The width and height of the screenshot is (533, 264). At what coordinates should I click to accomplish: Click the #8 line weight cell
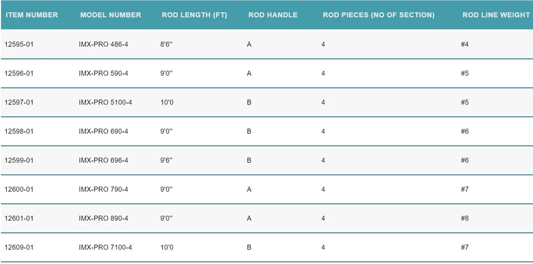click(465, 218)
